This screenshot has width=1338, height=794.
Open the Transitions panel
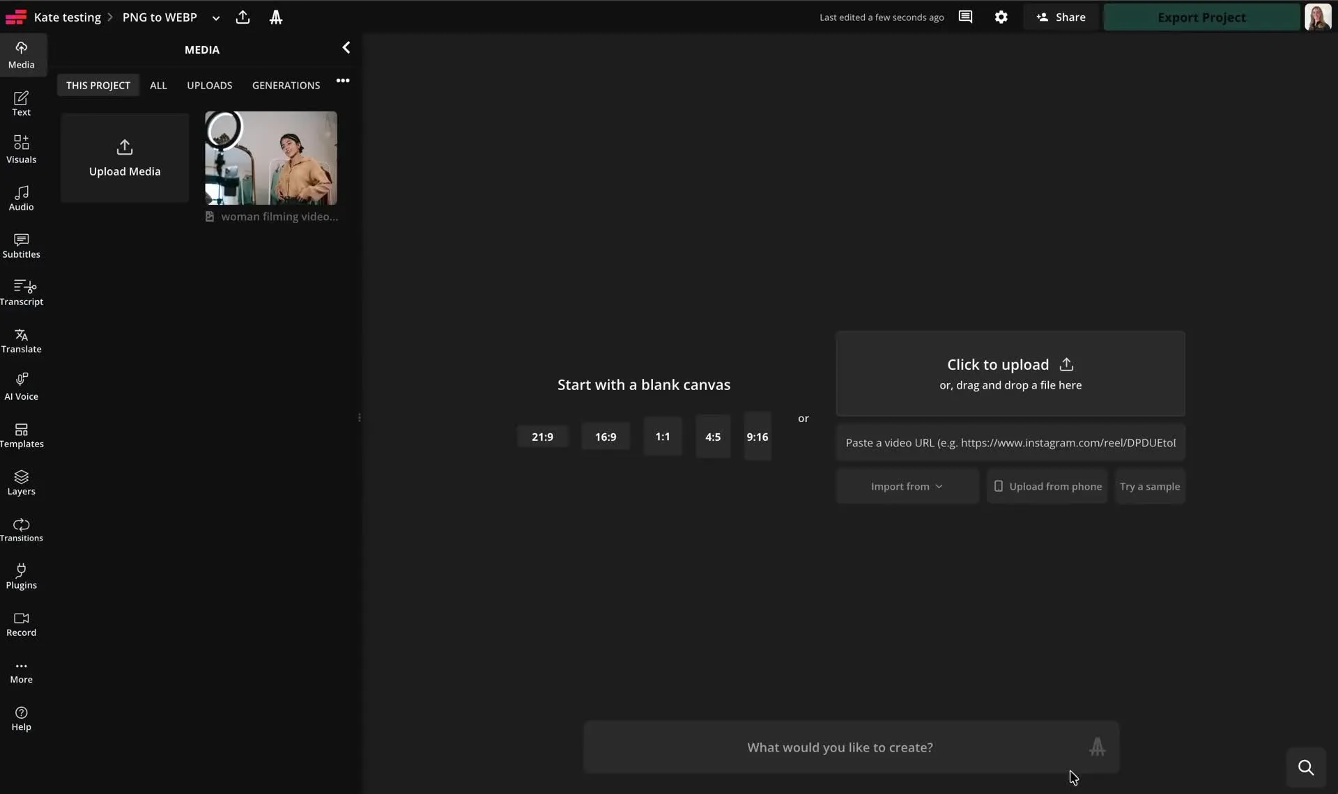(21, 529)
